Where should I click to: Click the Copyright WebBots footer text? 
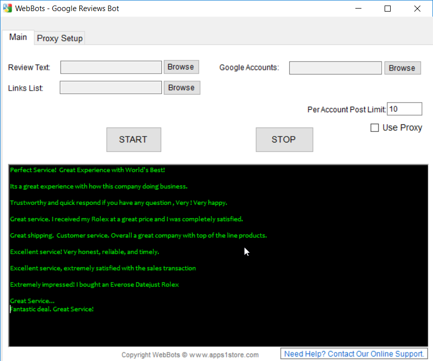pos(190,354)
